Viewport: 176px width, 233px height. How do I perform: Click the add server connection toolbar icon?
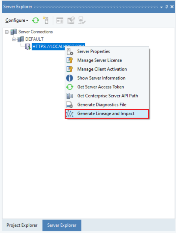[46, 20]
